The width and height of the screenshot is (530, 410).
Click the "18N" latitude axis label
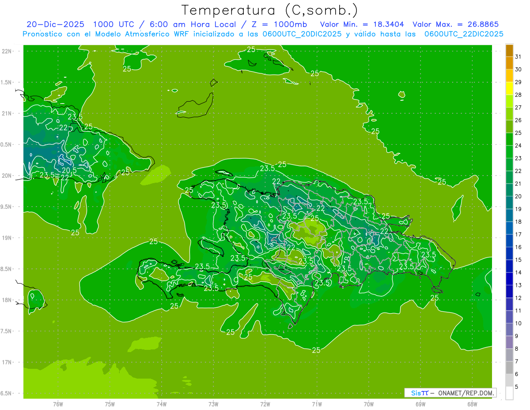[8, 300]
